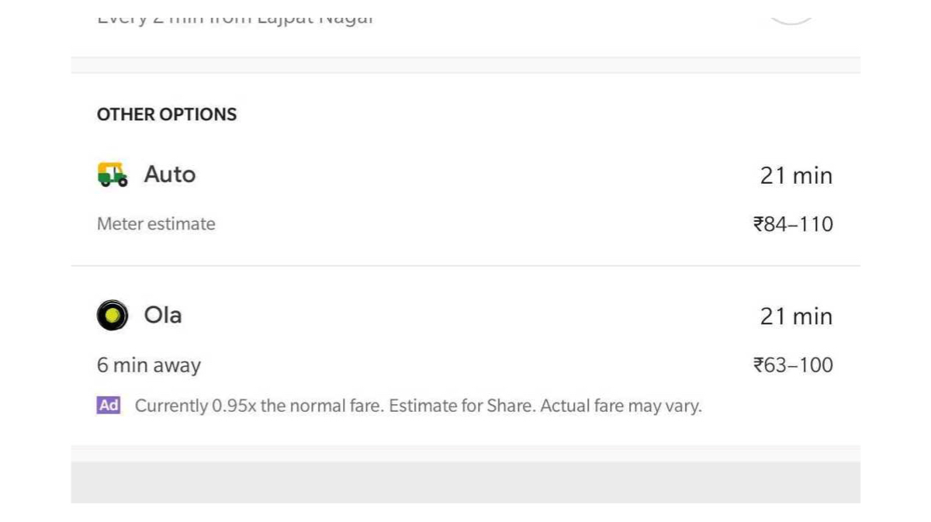Click the Meter estimate text
The width and height of the screenshot is (931, 522).
click(x=156, y=224)
